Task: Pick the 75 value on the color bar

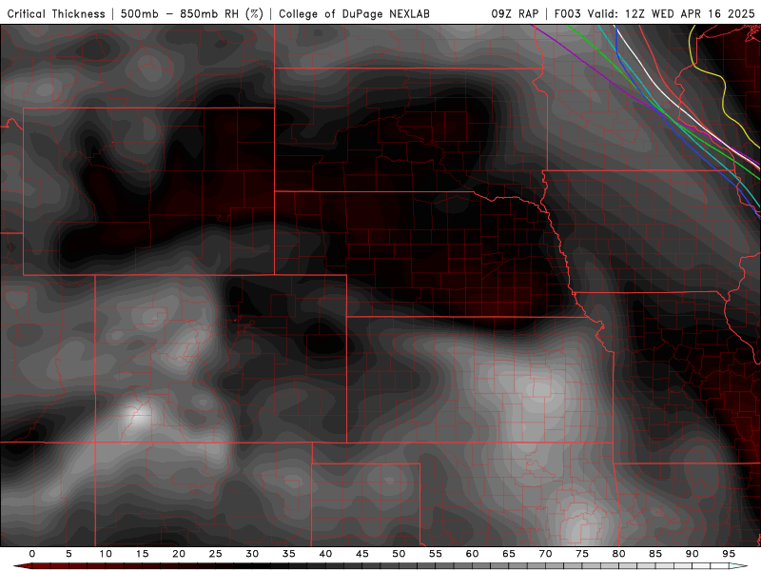Action: (582, 554)
